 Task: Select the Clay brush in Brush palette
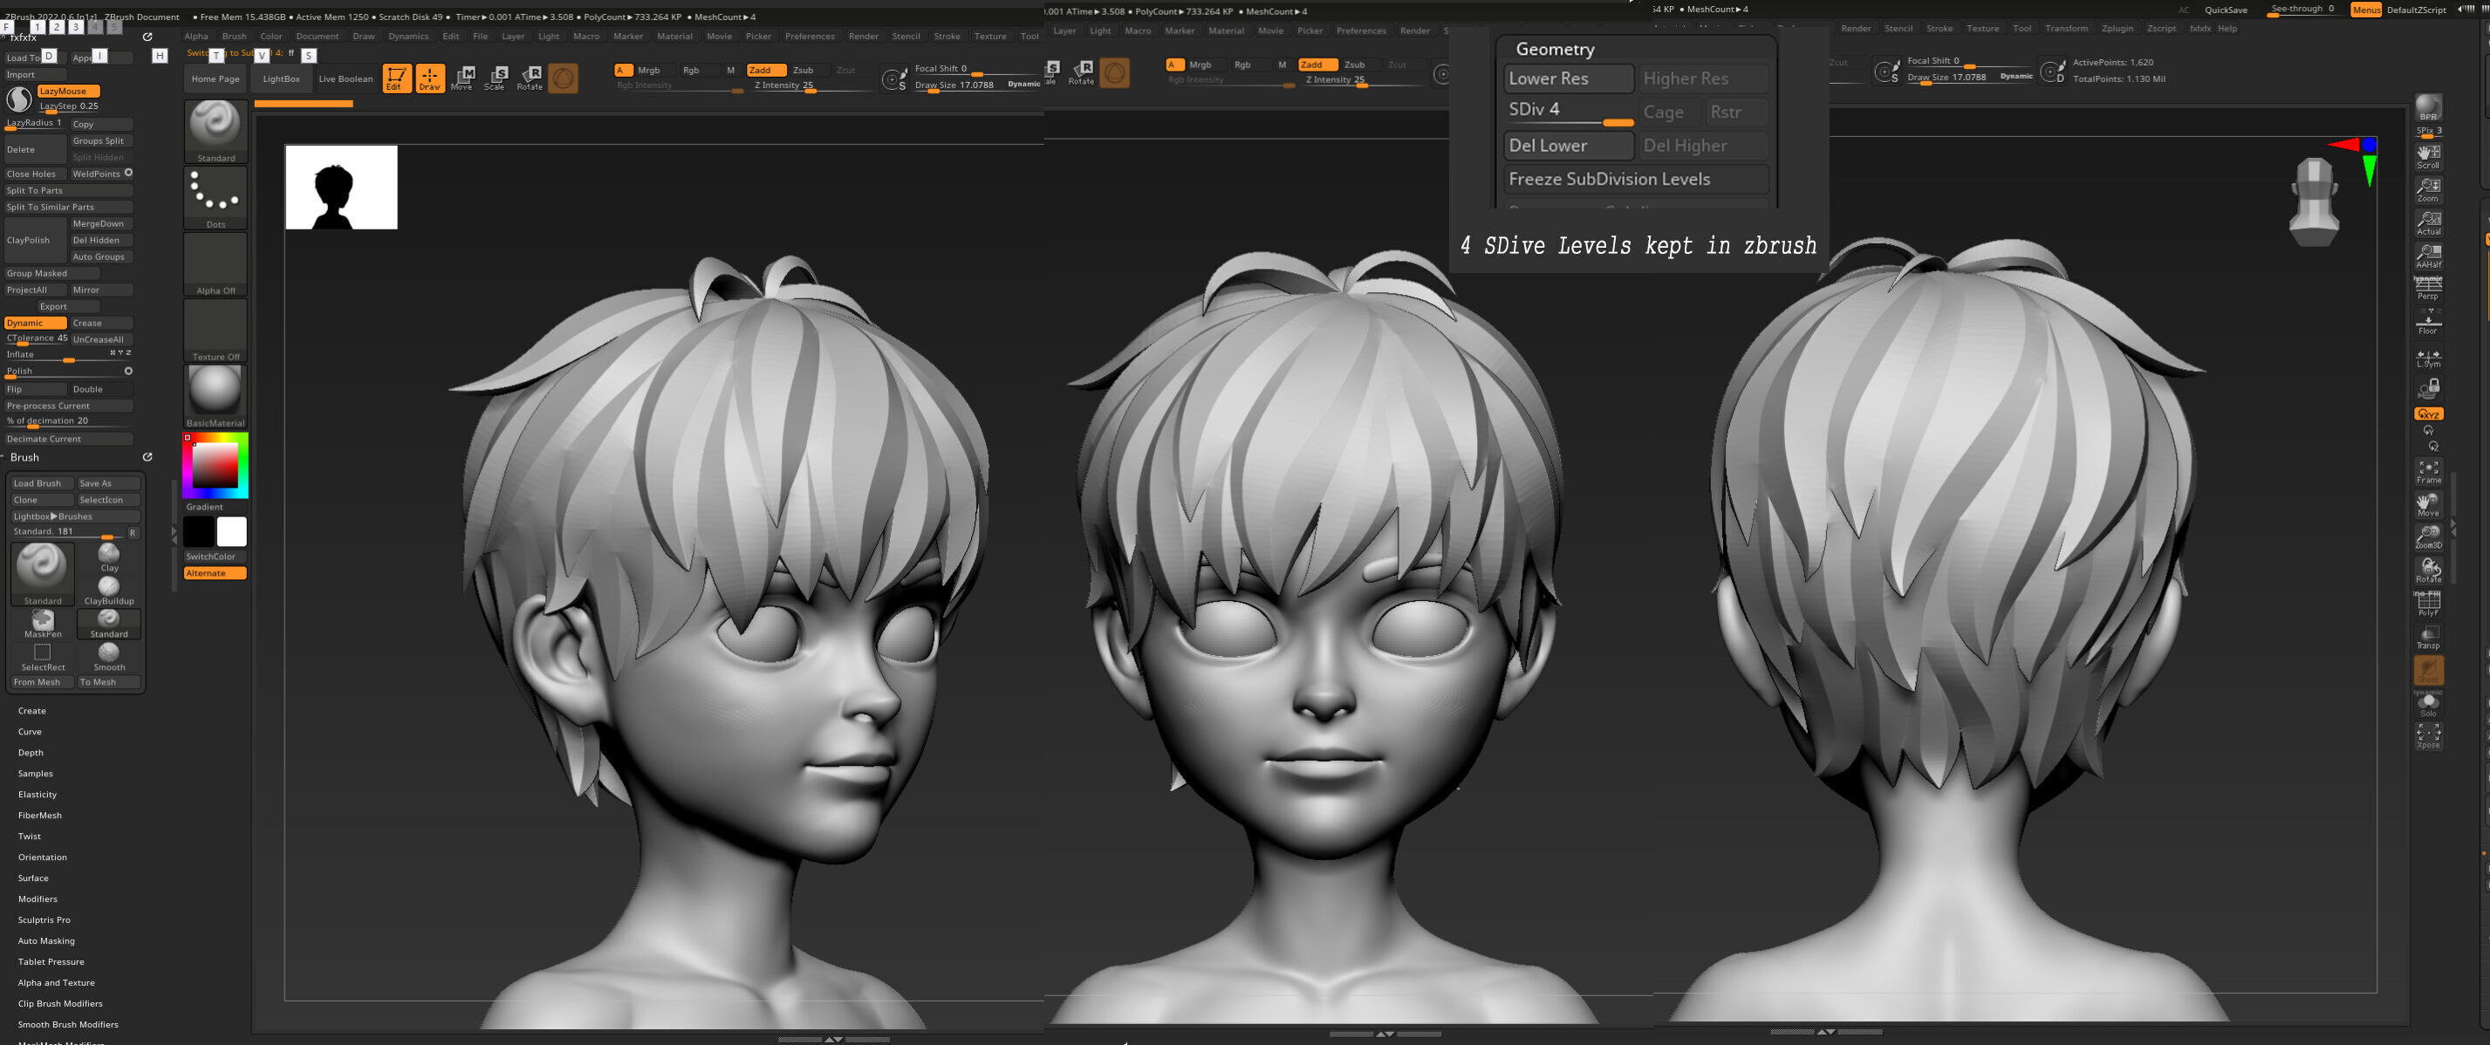(109, 557)
